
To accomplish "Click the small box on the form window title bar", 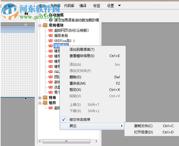I will coord(26,25).
